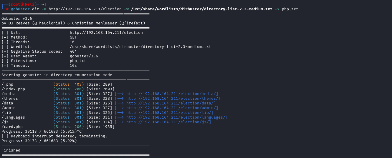Open the election/languages/ redirect URL
Viewport: 392px width, 158px height.
177,117
